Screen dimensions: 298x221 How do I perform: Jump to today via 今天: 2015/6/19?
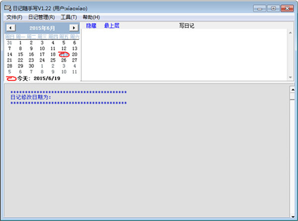tap(33, 79)
